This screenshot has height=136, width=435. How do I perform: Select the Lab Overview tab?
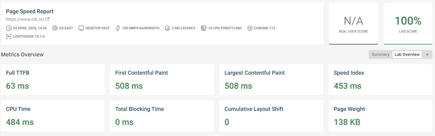tap(407, 54)
